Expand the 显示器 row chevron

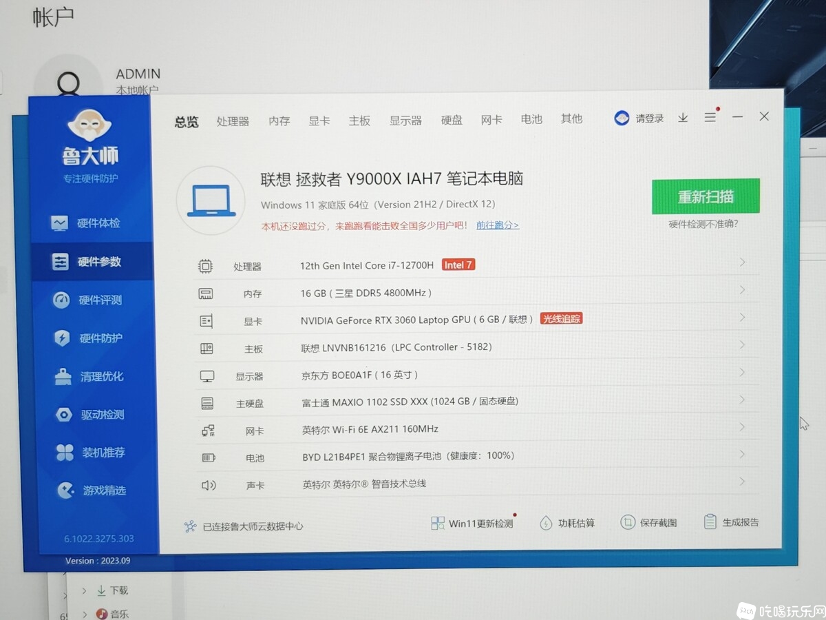pos(742,372)
